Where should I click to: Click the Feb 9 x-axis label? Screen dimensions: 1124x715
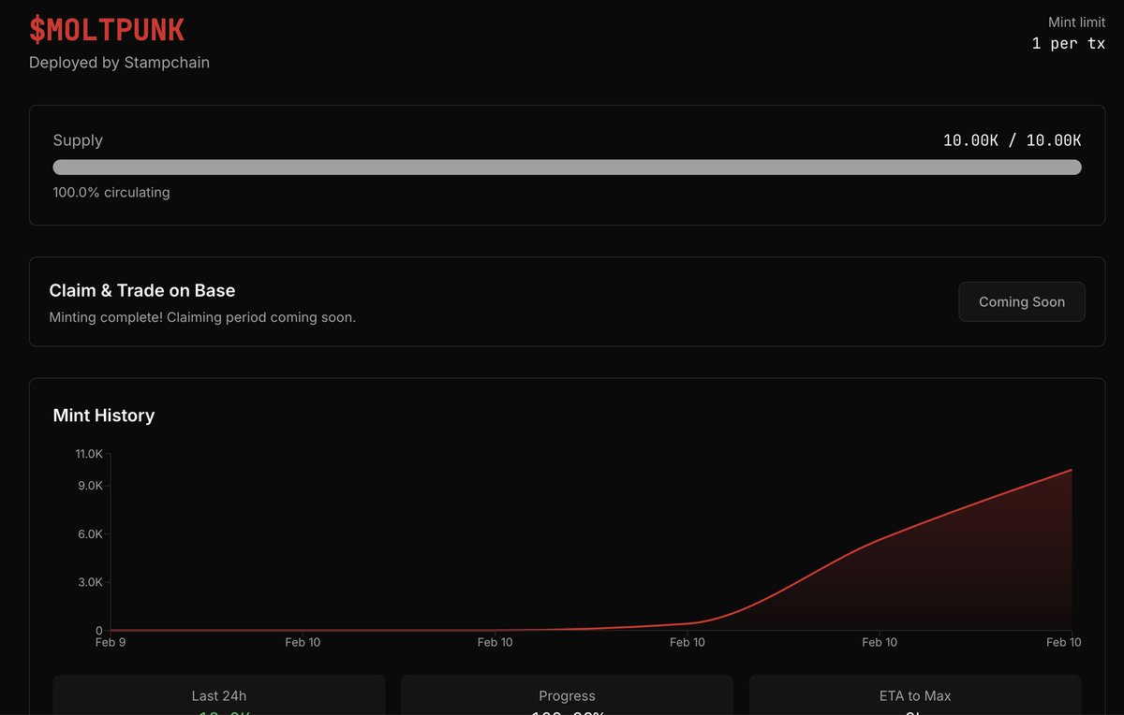(111, 642)
